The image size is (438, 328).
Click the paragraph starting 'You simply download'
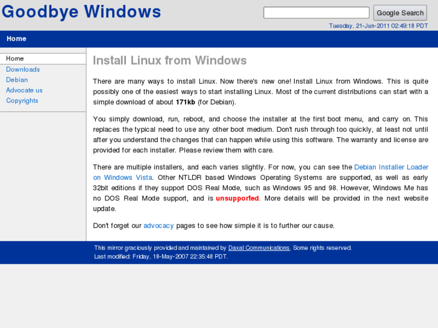[x=260, y=135]
